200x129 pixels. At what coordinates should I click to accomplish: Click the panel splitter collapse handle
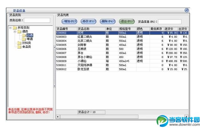pyautogui.click(x=54, y=67)
